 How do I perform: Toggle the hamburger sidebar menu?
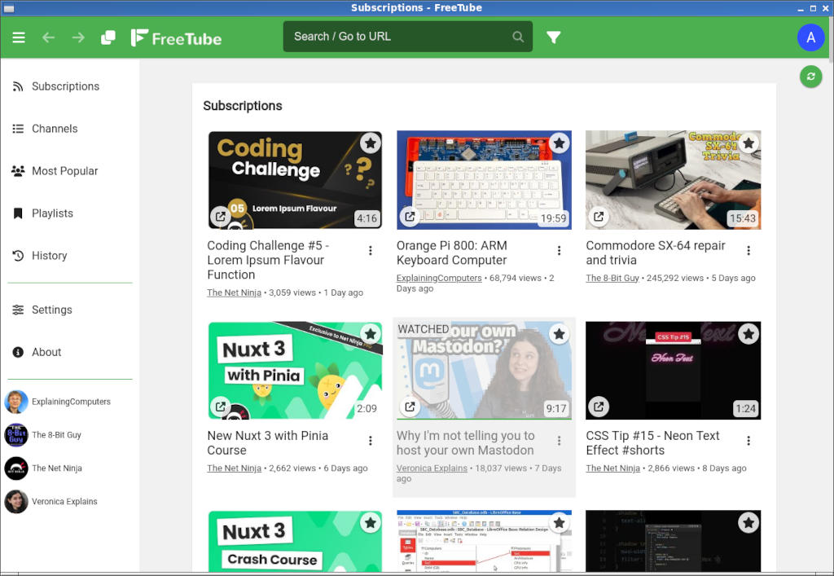[x=19, y=37]
